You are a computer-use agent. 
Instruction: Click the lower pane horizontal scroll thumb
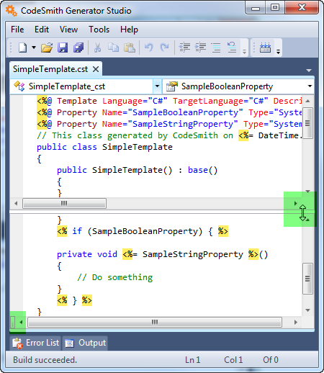pyautogui.click(x=155, y=322)
